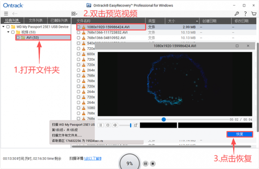Image resolution: width=259 pixels, height=169 pixels.
Task: Click the VLC icon of the 600x file
Action: tap(84, 54)
